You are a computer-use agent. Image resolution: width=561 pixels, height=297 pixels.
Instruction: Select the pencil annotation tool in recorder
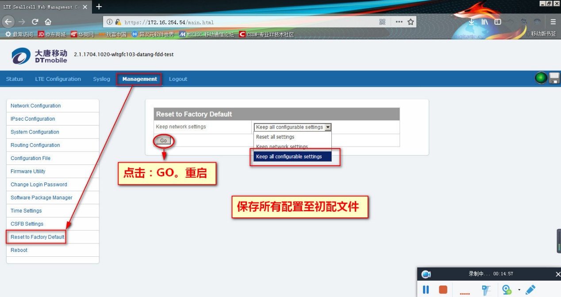[x=530, y=289]
